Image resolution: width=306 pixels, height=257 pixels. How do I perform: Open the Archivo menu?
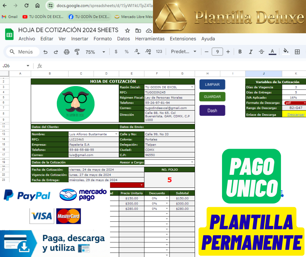pos(27,39)
